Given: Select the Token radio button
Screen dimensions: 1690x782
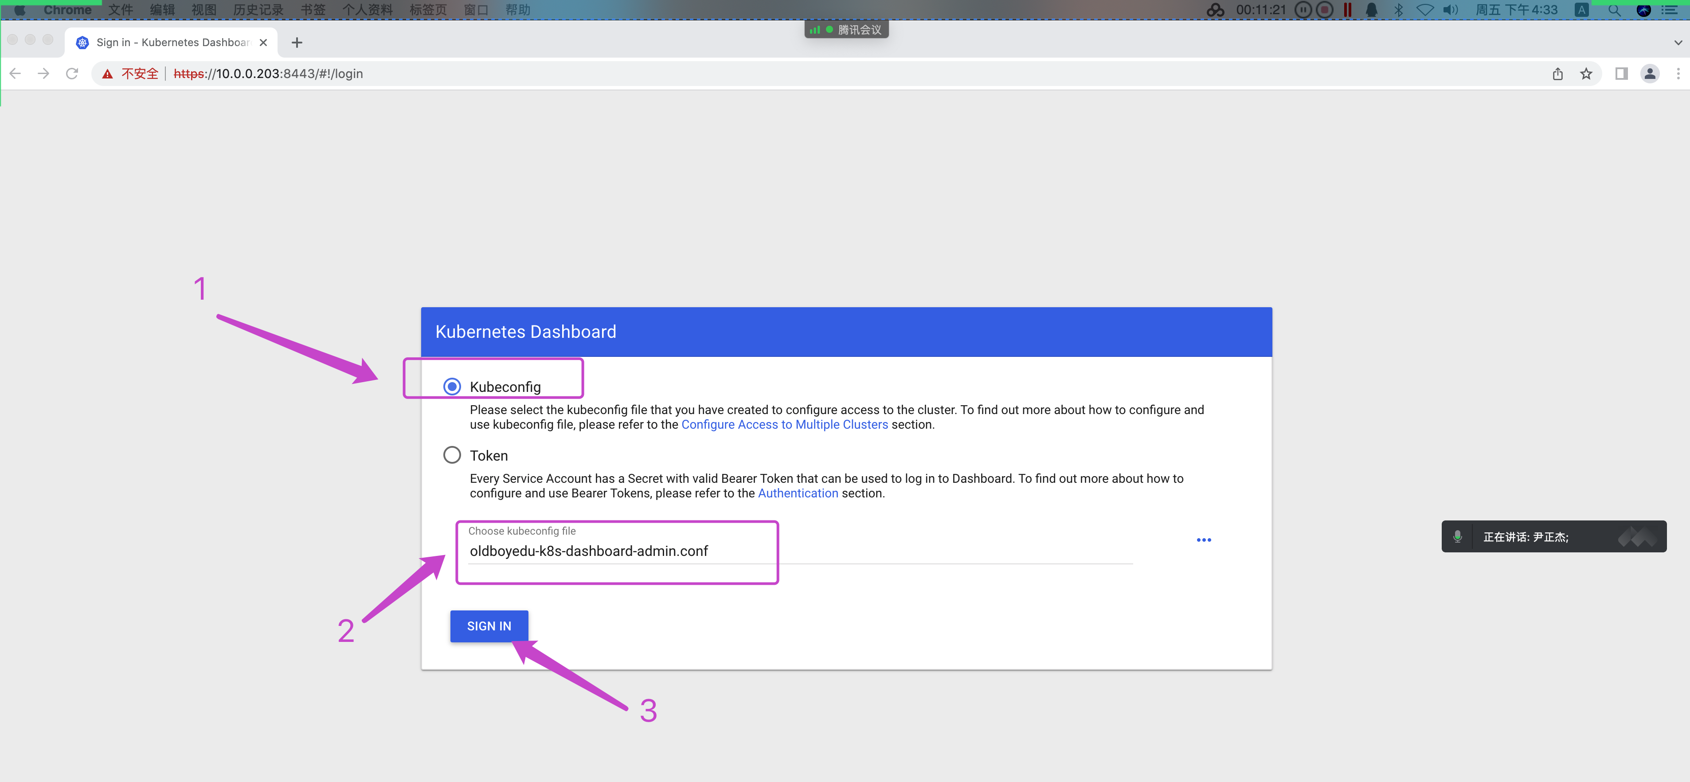Looking at the screenshot, I should point(452,455).
